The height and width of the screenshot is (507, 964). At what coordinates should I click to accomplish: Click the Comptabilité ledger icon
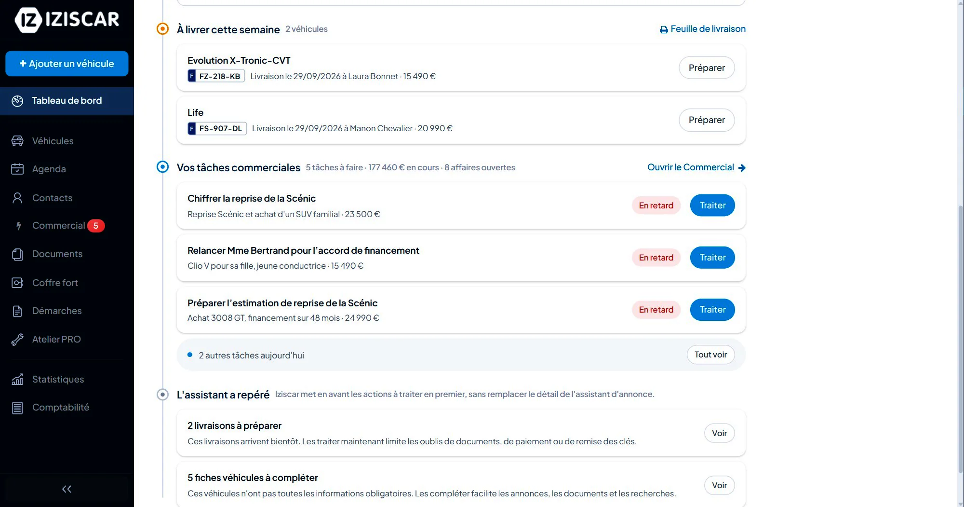pos(17,408)
